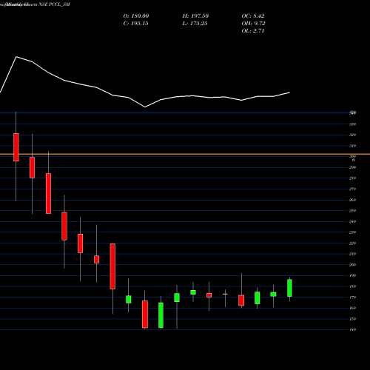
Task: Click the 329 price axis label
Action: coord(352,135)
